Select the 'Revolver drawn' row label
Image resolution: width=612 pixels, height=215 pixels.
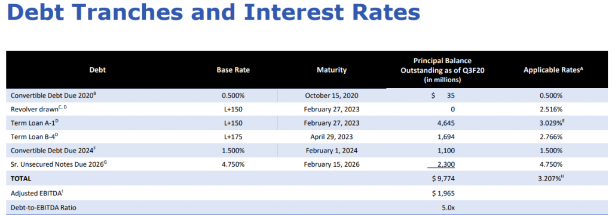(x=39, y=109)
